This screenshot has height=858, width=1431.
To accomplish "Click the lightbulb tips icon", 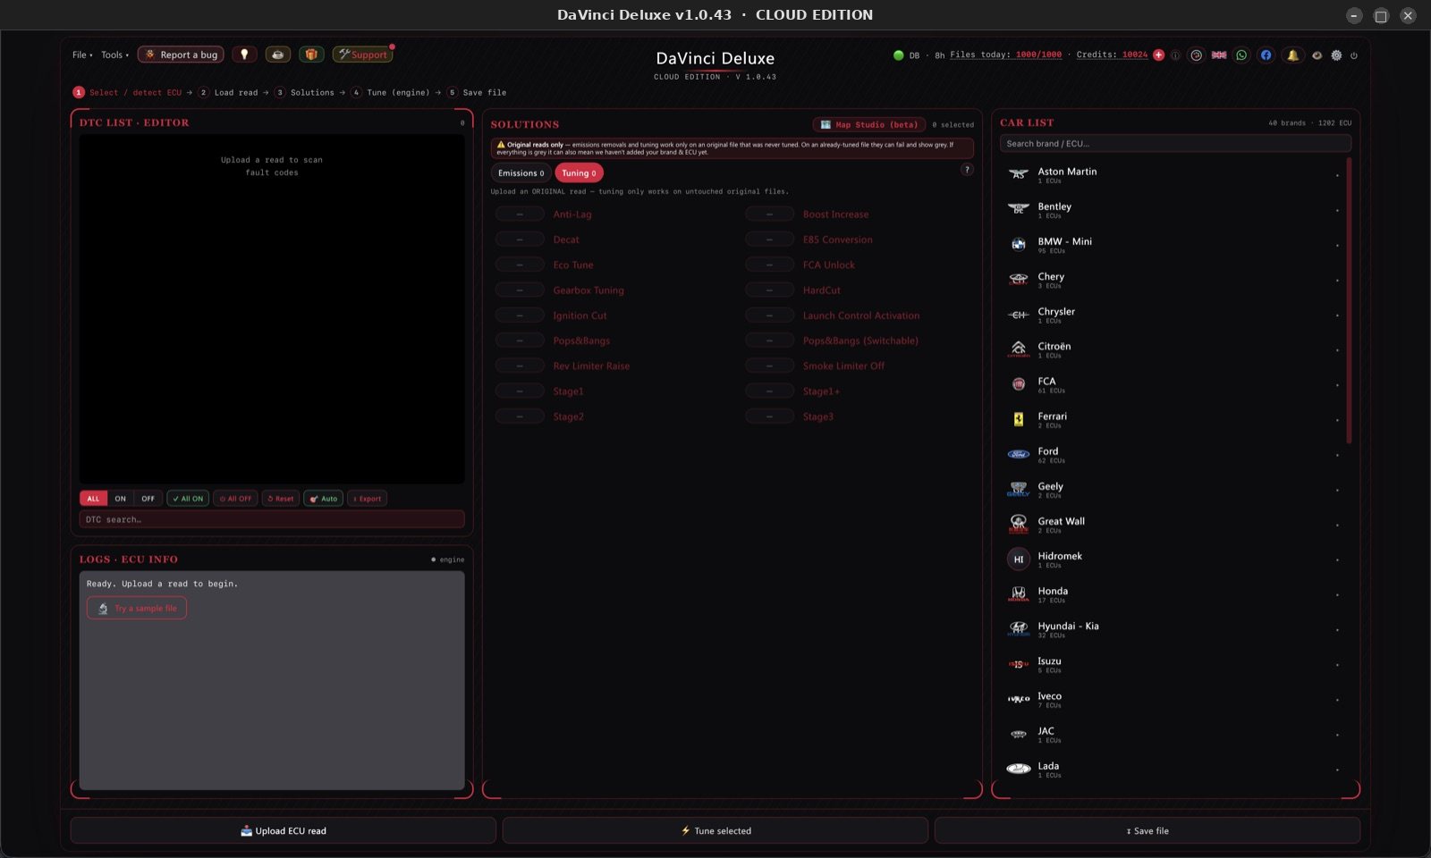I will (244, 55).
